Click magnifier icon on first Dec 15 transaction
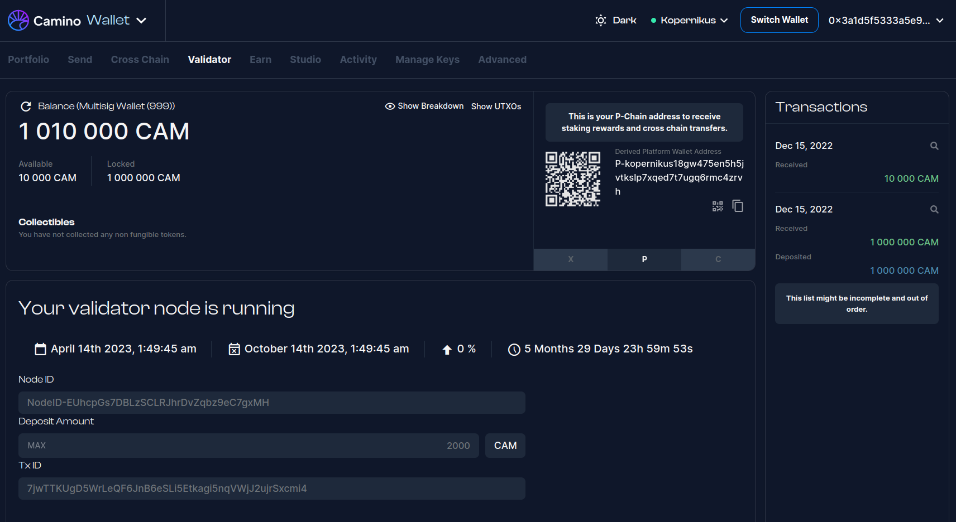The image size is (956, 522). (934, 146)
